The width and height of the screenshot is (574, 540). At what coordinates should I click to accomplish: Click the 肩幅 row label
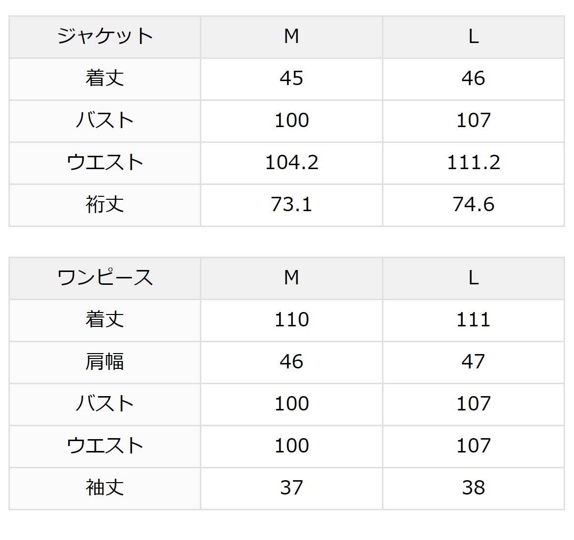click(105, 362)
